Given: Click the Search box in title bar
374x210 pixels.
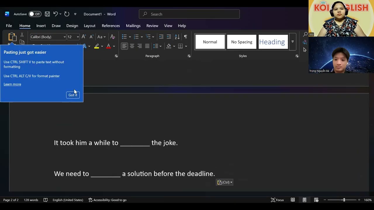Looking at the screenshot, I should (189, 14).
